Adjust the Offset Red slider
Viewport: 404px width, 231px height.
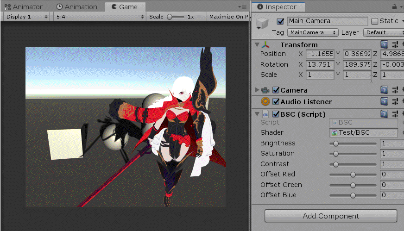pyautogui.click(x=353, y=175)
